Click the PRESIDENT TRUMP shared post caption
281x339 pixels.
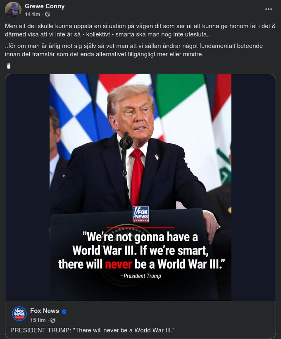[x=93, y=330]
